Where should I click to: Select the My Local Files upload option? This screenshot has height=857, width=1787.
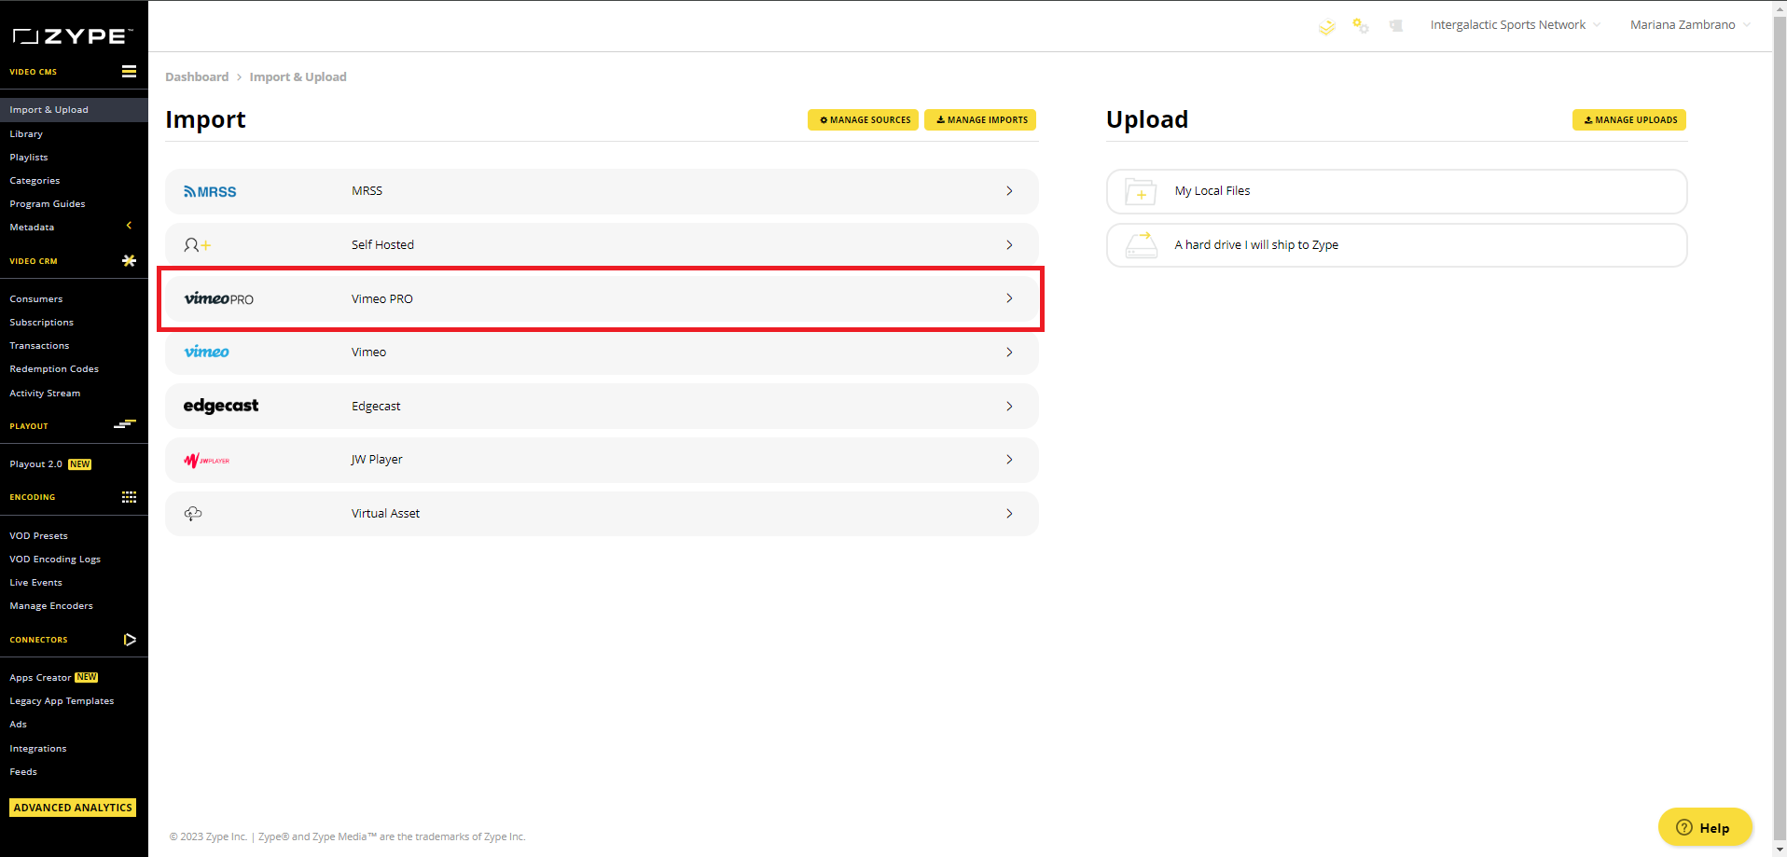pos(1212,190)
